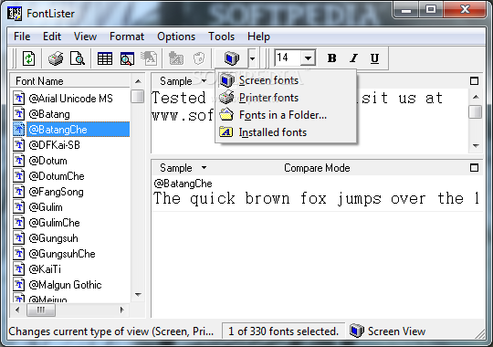The height and width of the screenshot is (347, 493).
Task: Click the printer icon in toolbar
Action: (x=56, y=58)
